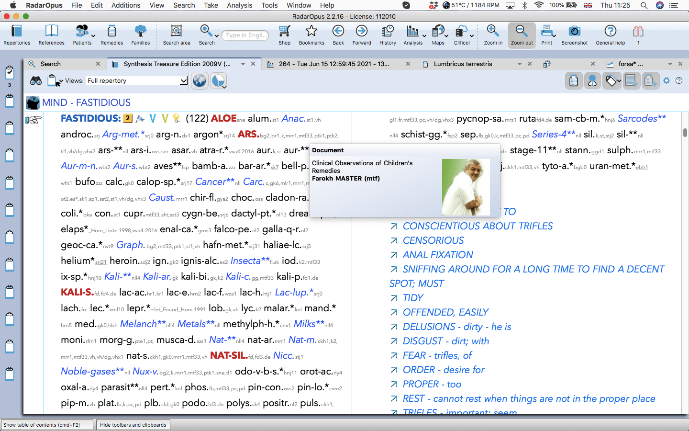Open the Remedies toolbar icon
The width and height of the screenshot is (689, 431).
[111, 35]
